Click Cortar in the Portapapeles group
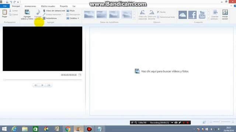Viewport: 236px width, 132px height. click(14, 11)
